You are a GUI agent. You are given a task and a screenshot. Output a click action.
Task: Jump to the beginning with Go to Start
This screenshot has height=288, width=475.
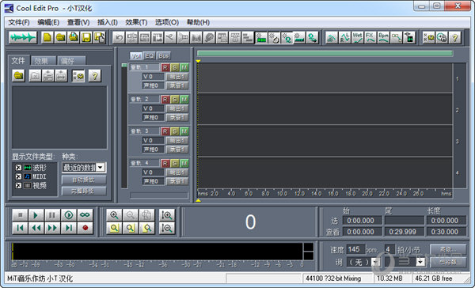(x=20, y=228)
